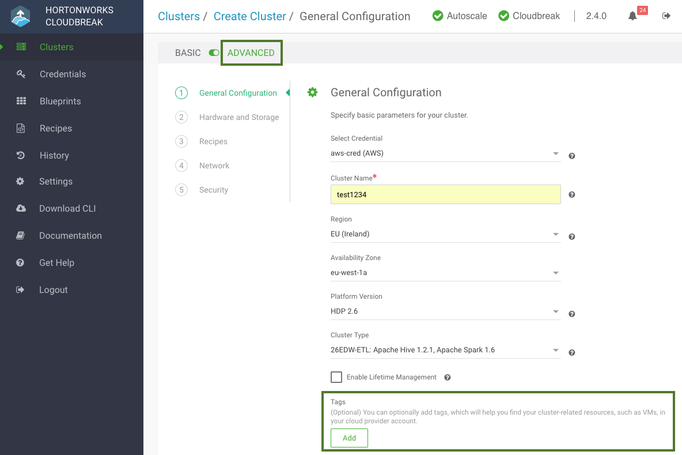Go to step 1 General Configuration
The image size is (682, 455).
[226, 93]
